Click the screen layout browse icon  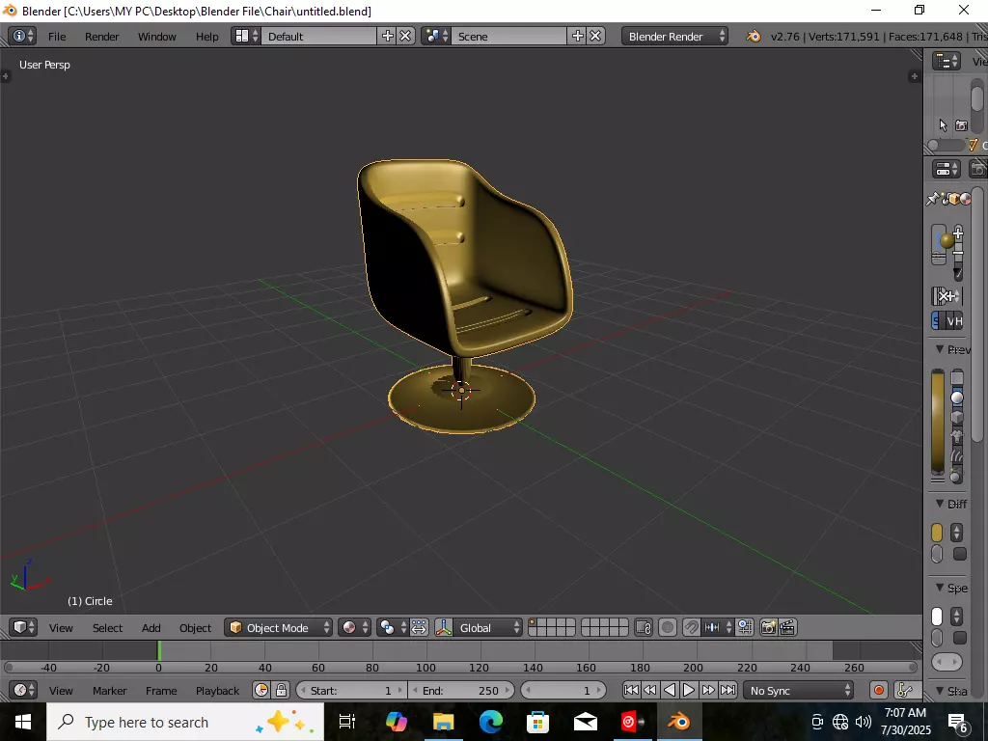pyautogui.click(x=246, y=36)
